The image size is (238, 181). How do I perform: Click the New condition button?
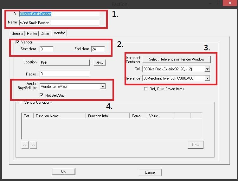click(196, 145)
